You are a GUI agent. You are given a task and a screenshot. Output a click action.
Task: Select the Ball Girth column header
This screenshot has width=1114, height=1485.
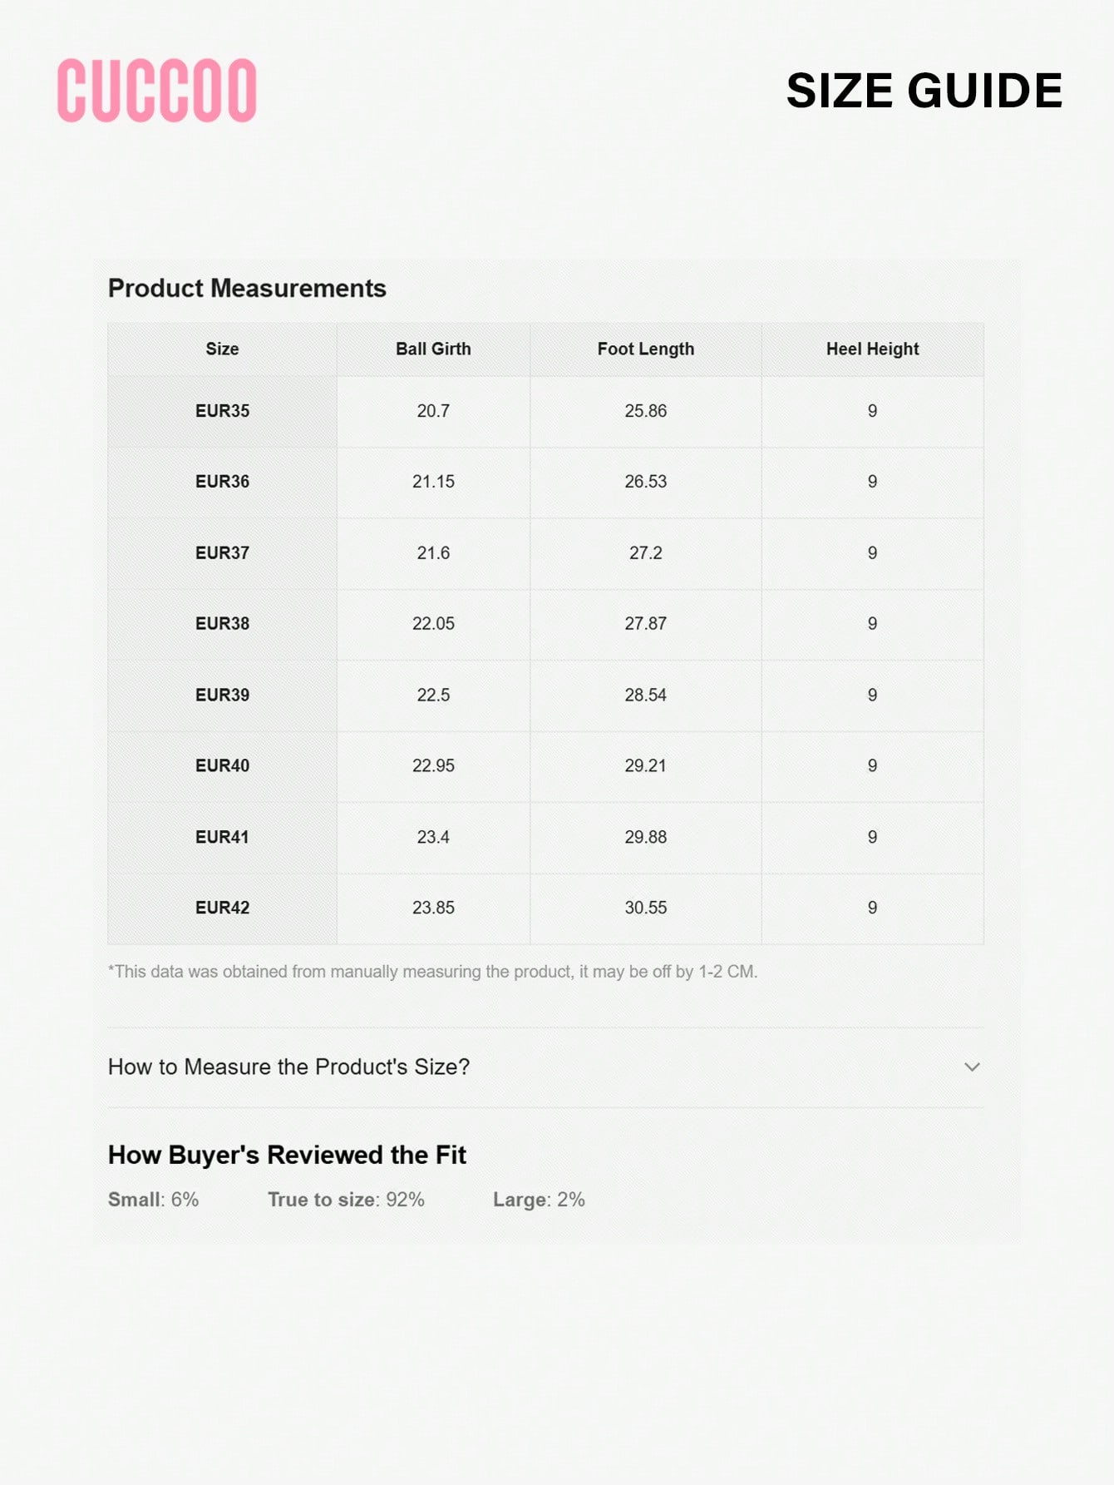point(433,349)
